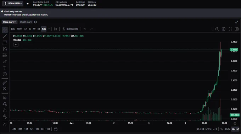Change the candlestick chart style
The image size is (241, 134).
click(x=56, y=29)
